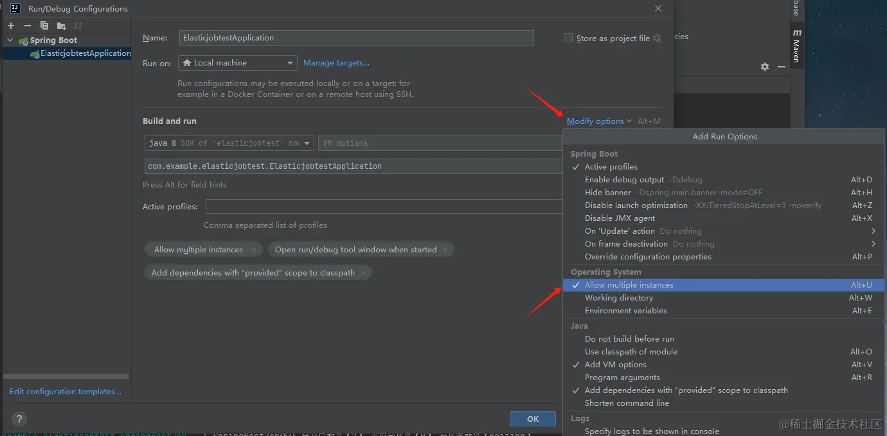This screenshot has height=436, width=887.
Task: Select Disable launch optimization option
Action: click(724, 205)
